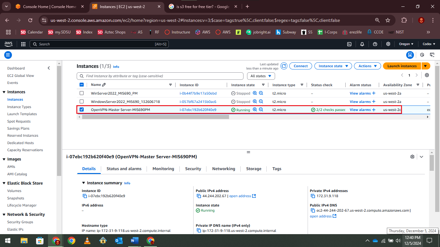Open the AWS services grid menu
This screenshot has height=247, width=440.
[x=23, y=44]
